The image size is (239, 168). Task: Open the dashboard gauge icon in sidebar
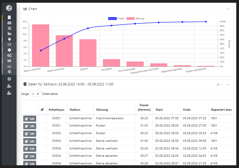(x=9, y=23)
